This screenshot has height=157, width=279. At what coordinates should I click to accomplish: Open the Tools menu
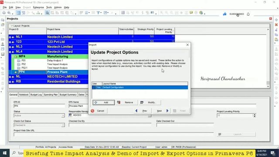[x=49, y=7]
